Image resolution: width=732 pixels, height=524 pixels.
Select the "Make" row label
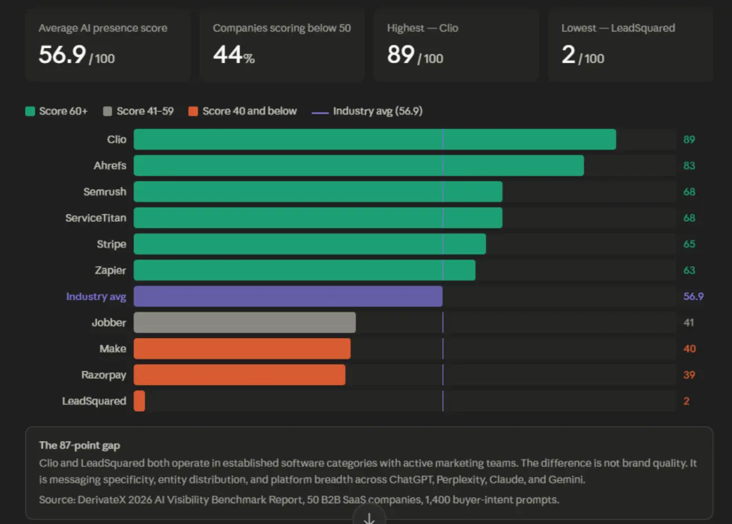[113, 349]
